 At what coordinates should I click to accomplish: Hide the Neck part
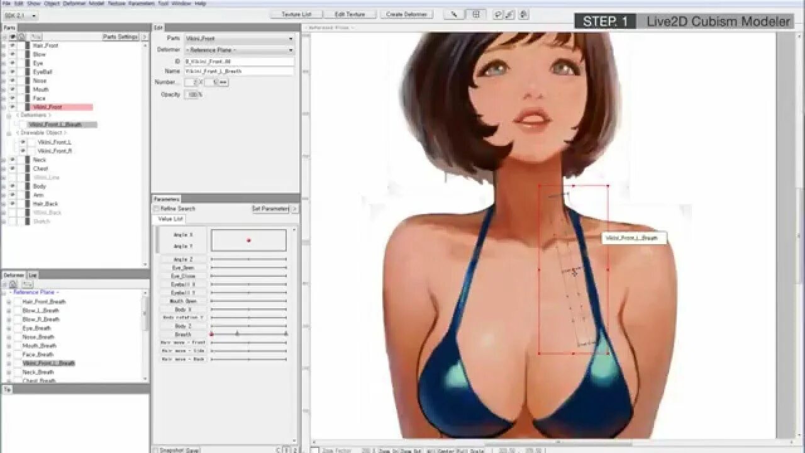point(13,160)
